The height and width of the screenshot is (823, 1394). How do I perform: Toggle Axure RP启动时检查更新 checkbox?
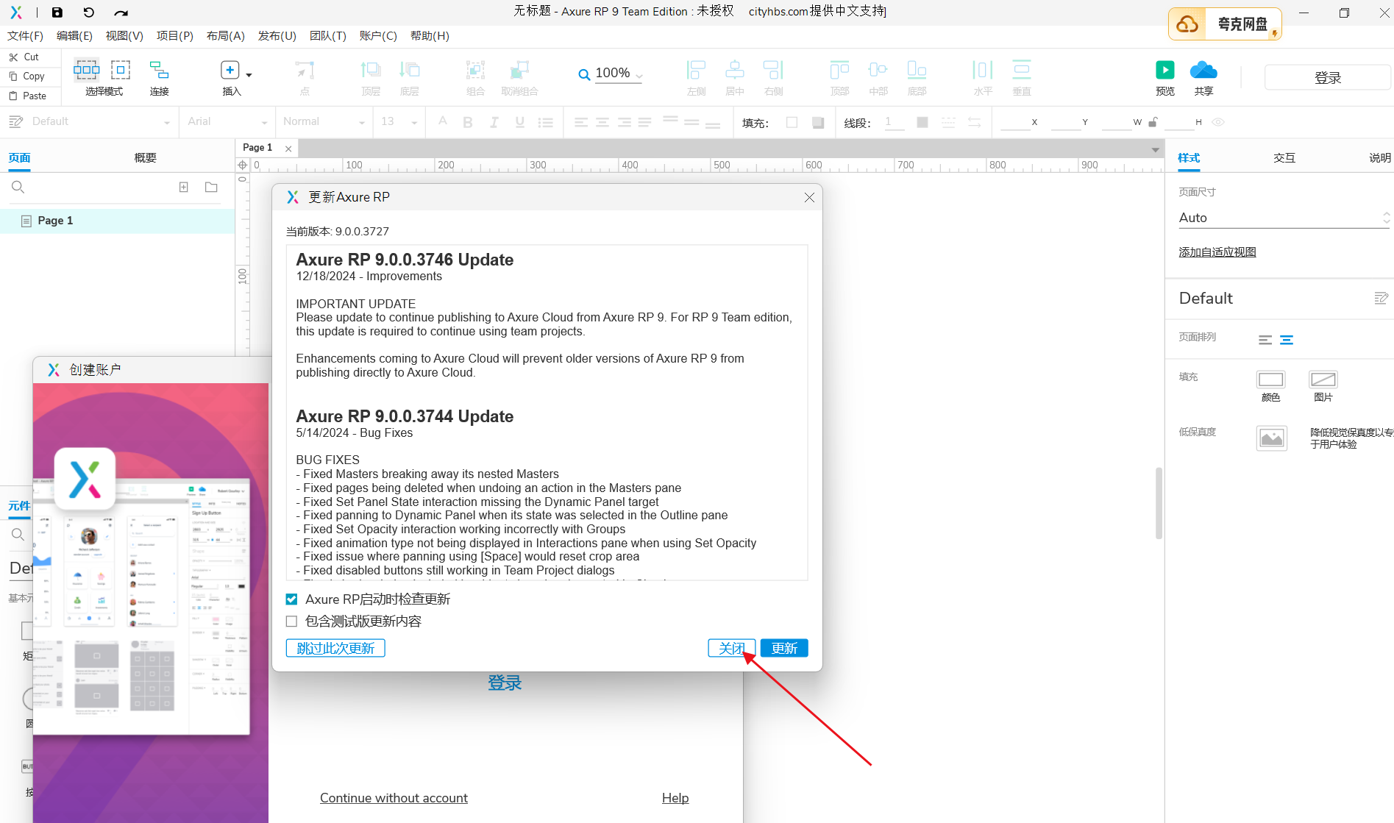tap(292, 599)
